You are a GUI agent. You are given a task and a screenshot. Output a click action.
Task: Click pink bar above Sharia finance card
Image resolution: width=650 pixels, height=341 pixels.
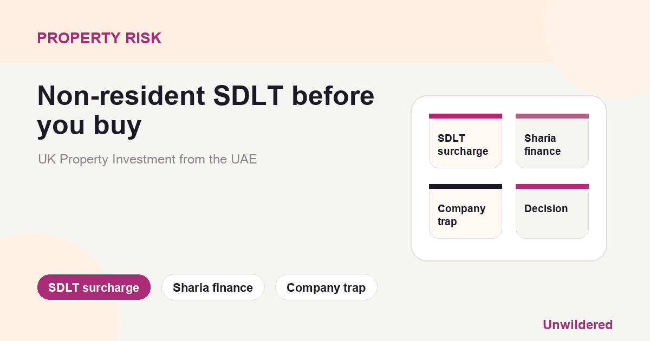[552, 116]
